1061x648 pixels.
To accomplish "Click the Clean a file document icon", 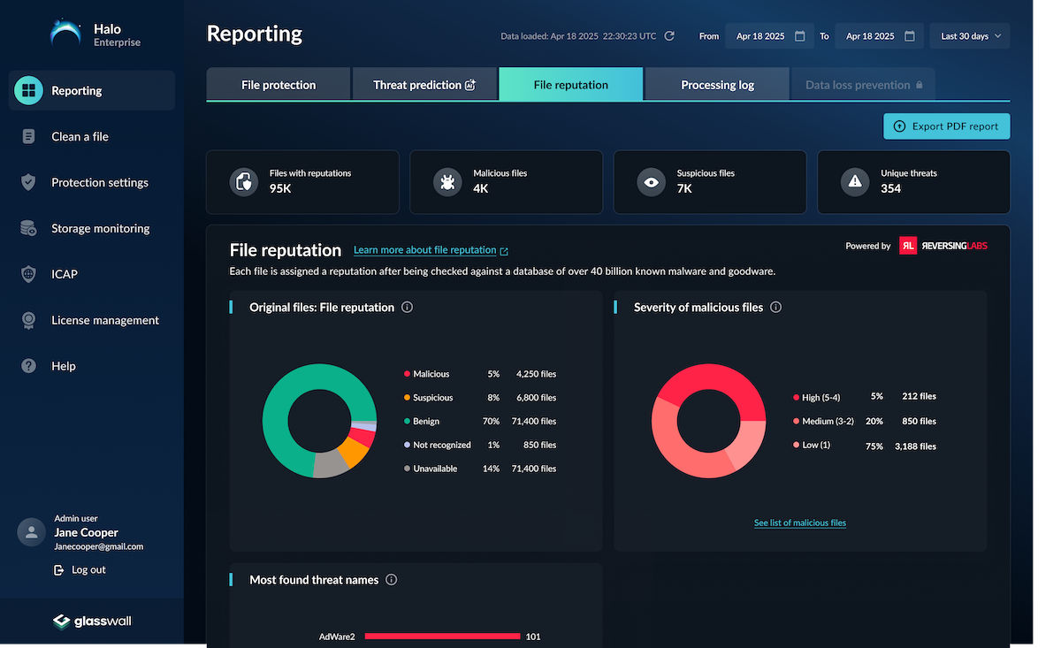I will tap(29, 136).
